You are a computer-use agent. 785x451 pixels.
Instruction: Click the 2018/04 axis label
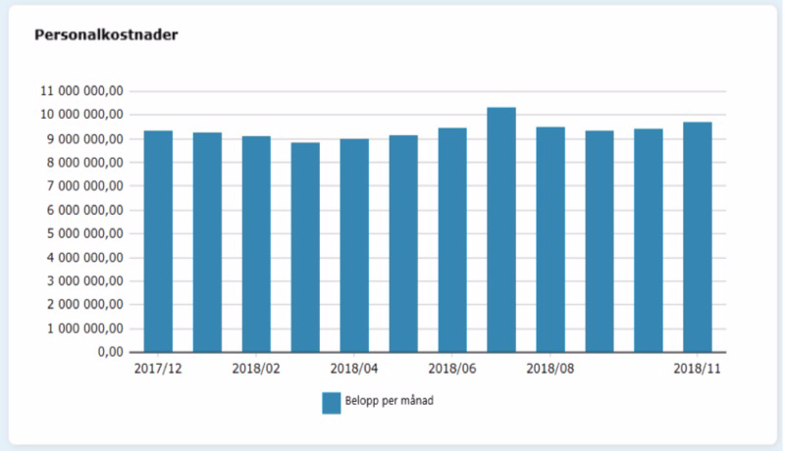tap(354, 369)
